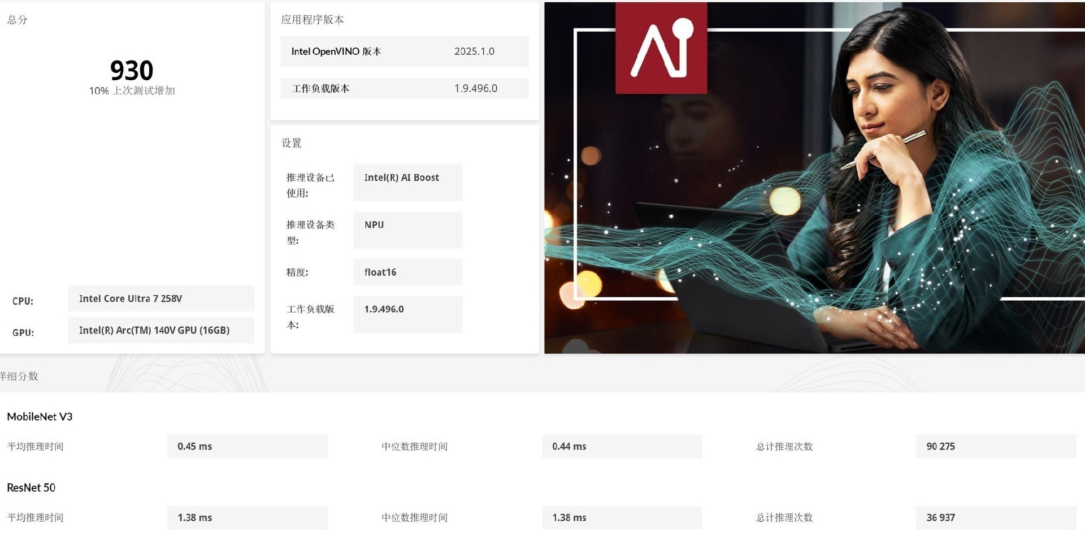
Task: Click MobileNet V3 平均推理时间 0.45 ms value
Action: 247,446
